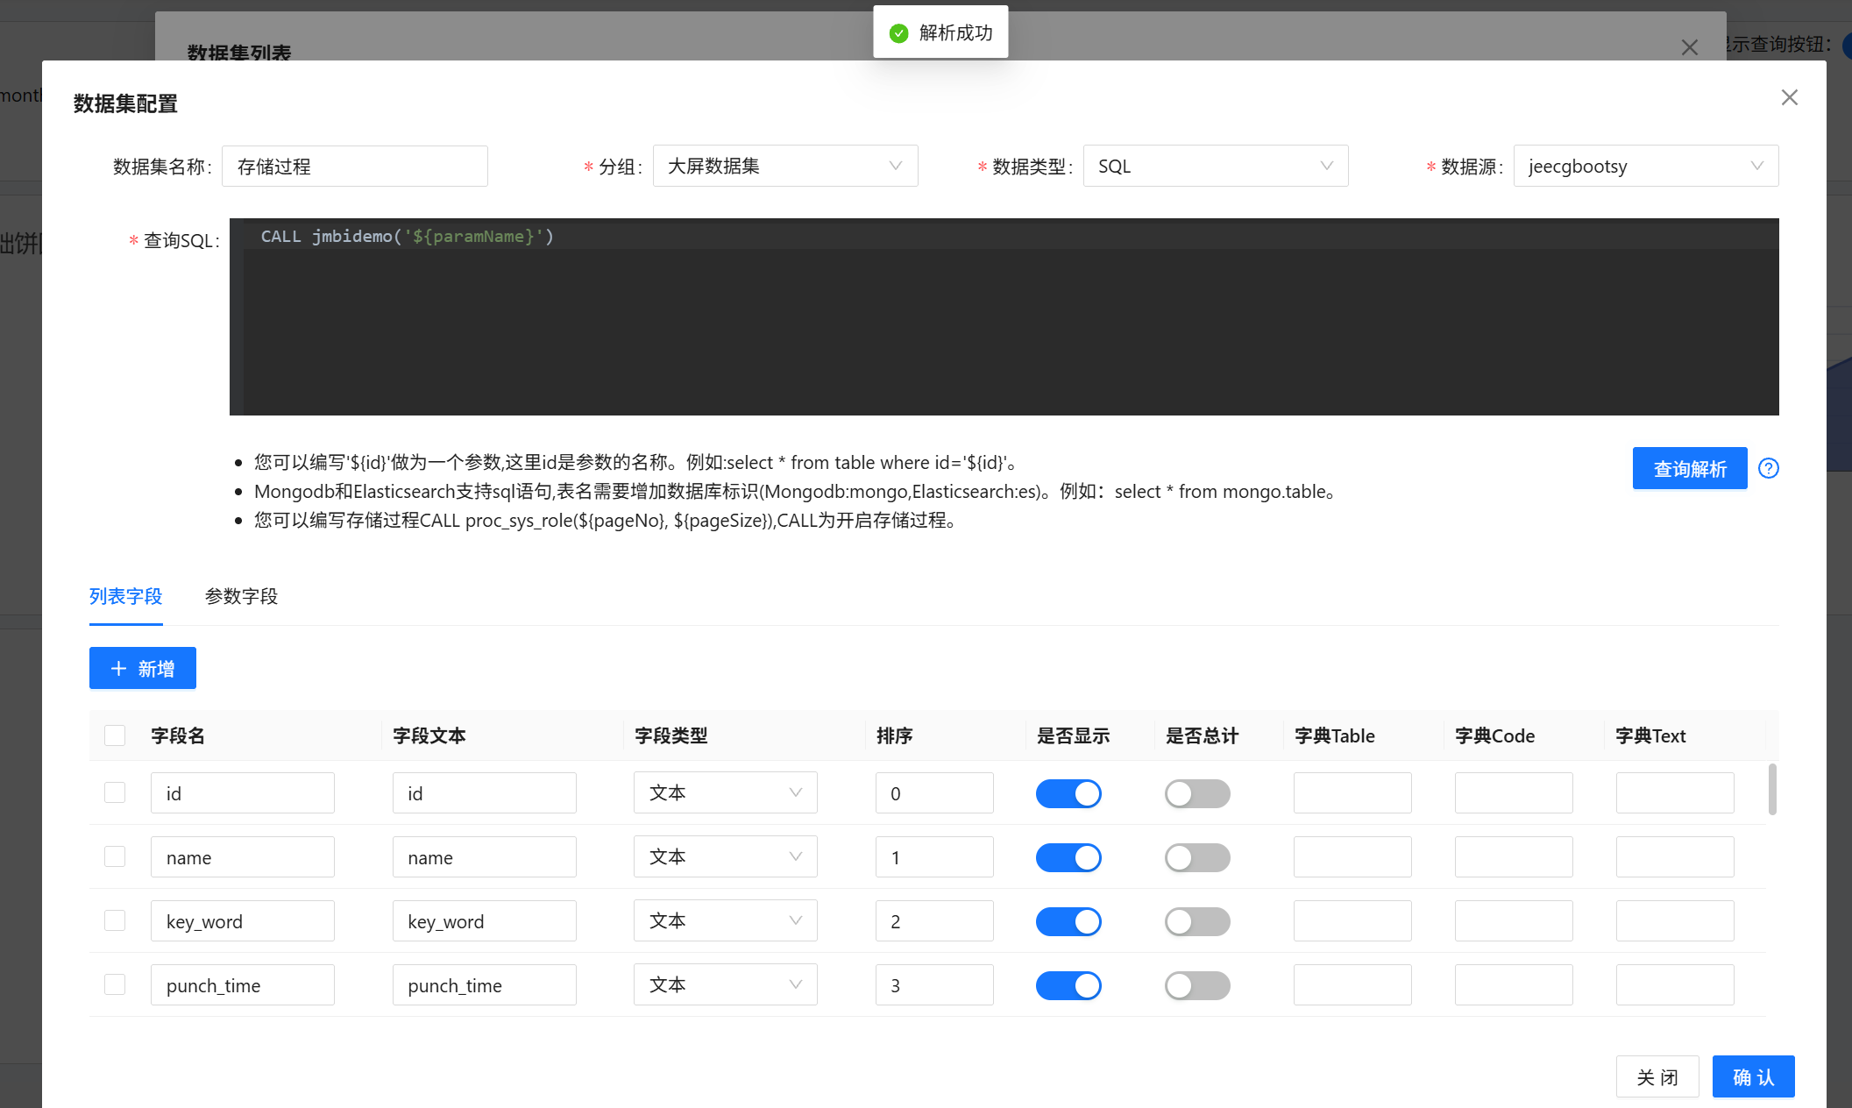Enable 是否总计 switch for name row

tap(1196, 857)
